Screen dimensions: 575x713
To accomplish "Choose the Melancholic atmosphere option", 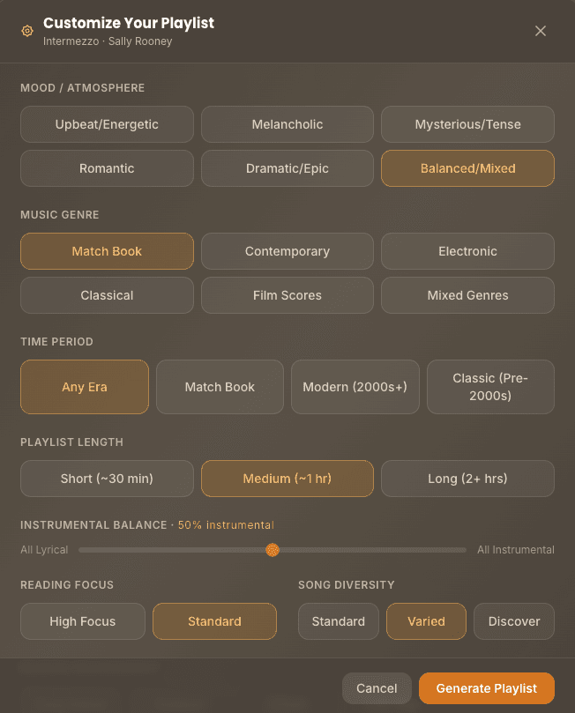I will [287, 124].
